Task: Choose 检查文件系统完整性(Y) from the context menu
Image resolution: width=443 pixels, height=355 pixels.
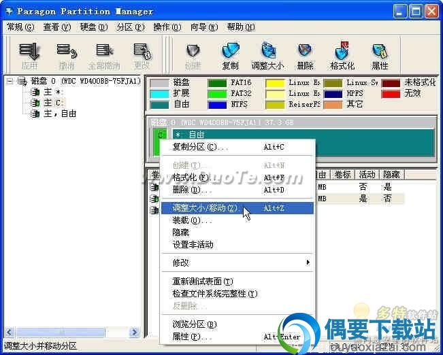Action: [237, 294]
